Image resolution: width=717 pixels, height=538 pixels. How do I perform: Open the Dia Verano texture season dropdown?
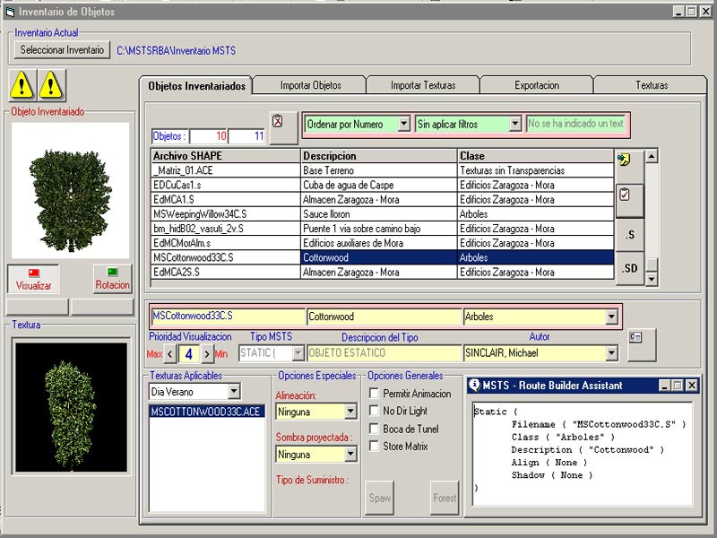tap(233, 392)
